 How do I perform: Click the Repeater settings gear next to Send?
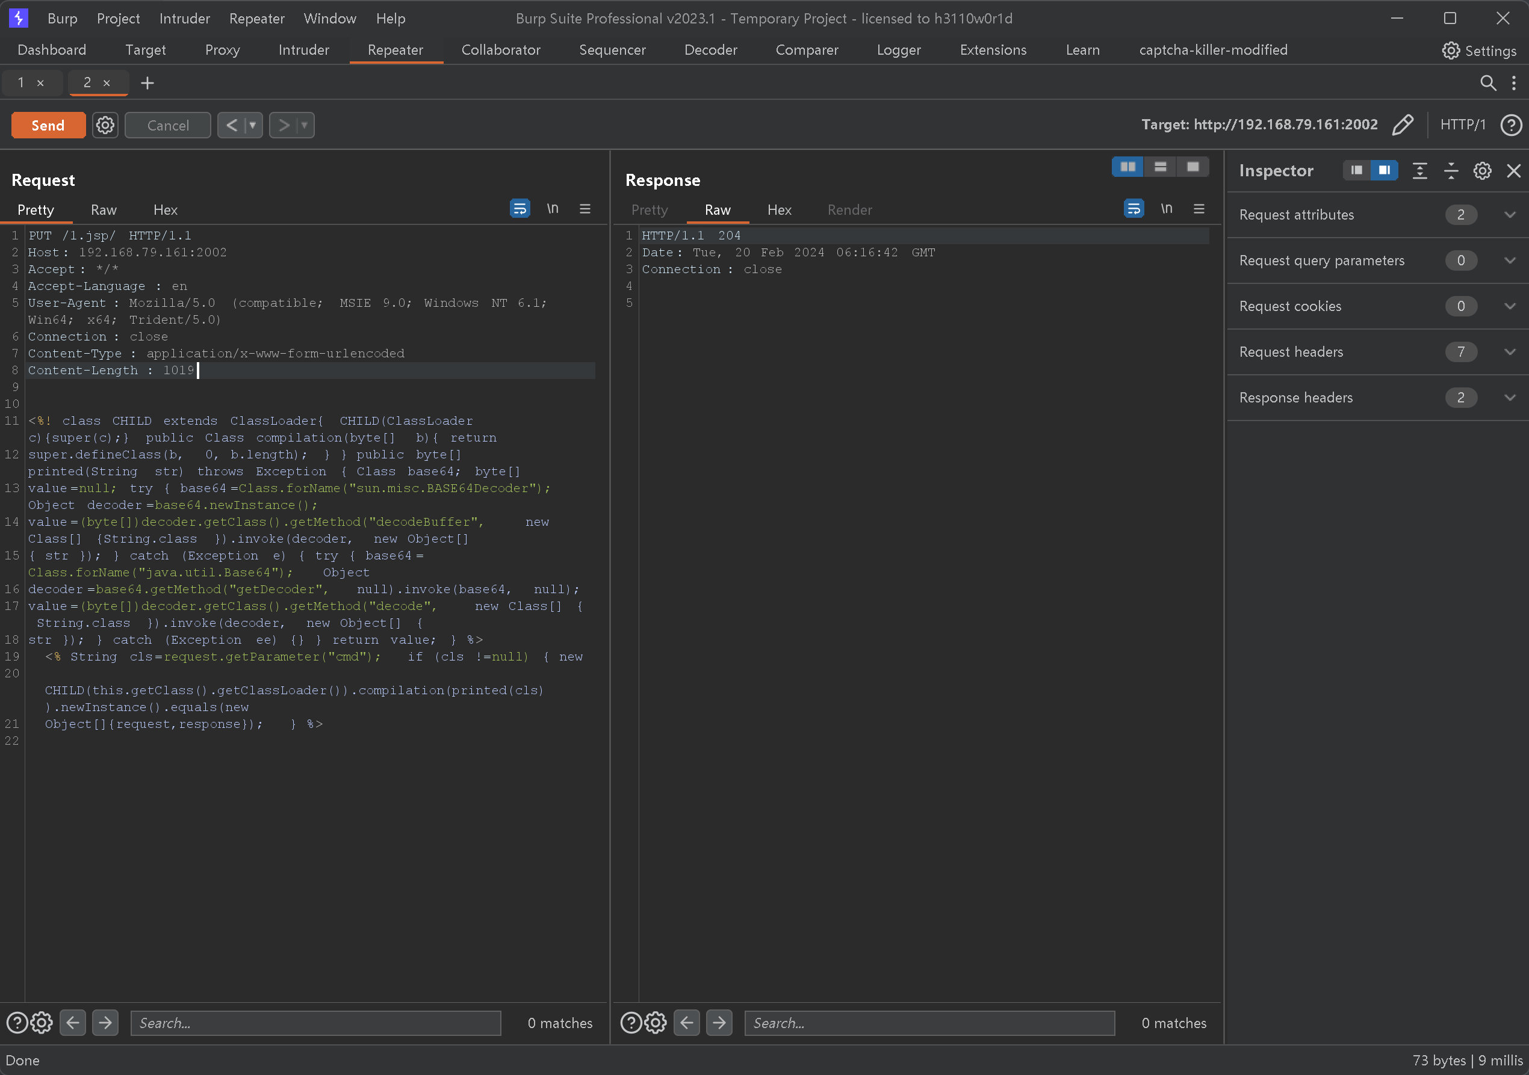coord(105,125)
